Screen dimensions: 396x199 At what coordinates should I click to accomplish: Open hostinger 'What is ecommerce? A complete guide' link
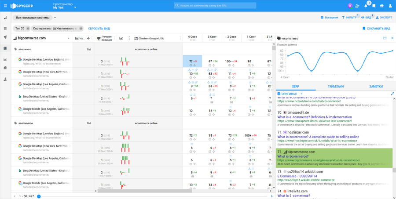(318, 137)
